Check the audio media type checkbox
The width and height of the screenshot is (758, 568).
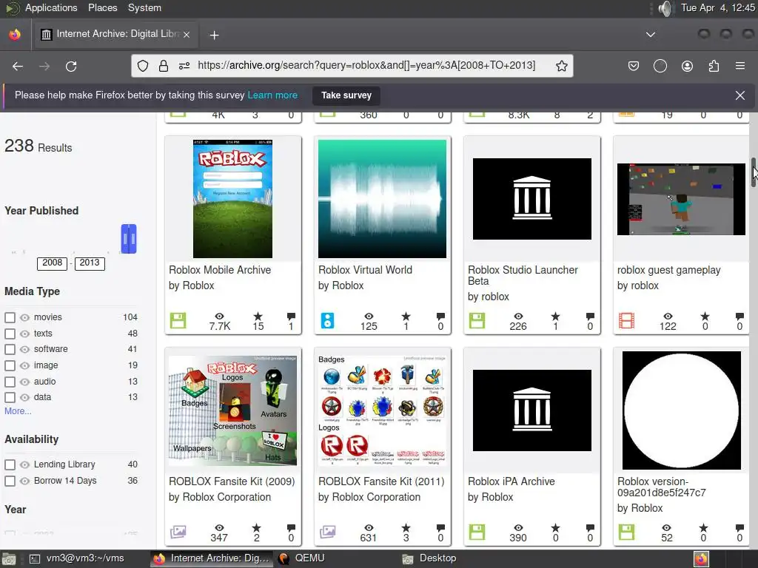pyautogui.click(x=10, y=382)
